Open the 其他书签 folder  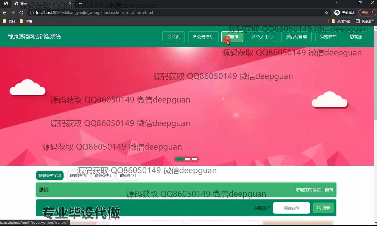341,21
